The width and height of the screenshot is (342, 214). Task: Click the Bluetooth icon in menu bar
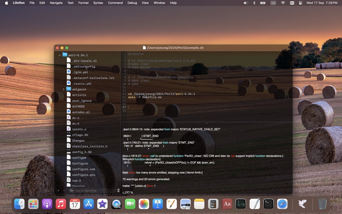point(254,3)
